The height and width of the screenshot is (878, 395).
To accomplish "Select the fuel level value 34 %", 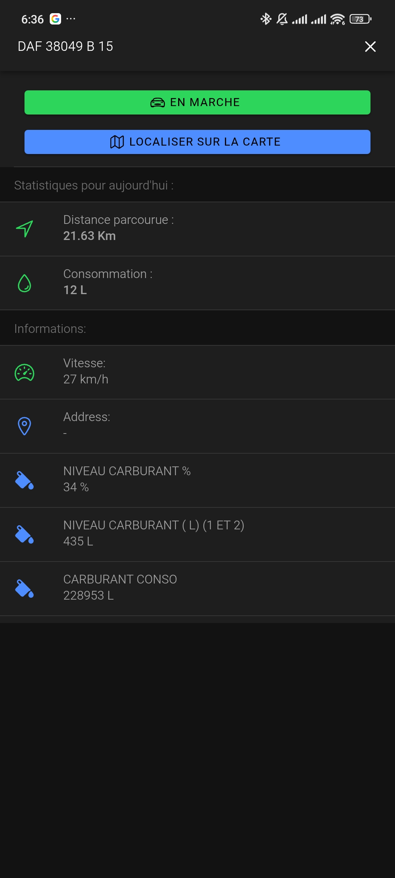I will tap(76, 487).
